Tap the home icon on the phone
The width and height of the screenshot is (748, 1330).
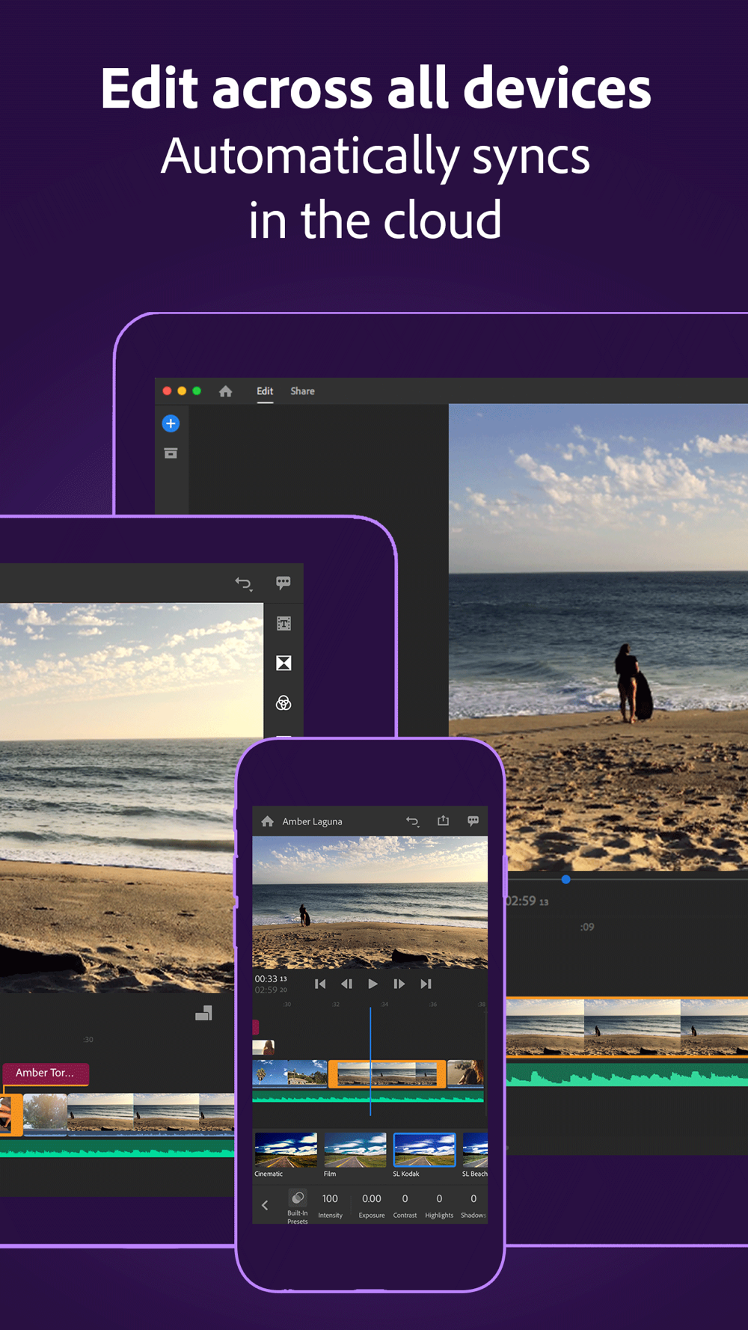[x=267, y=821]
